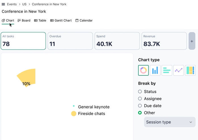Click the plus button to add metric
The height and width of the screenshot is (140, 198).
[x=192, y=41]
